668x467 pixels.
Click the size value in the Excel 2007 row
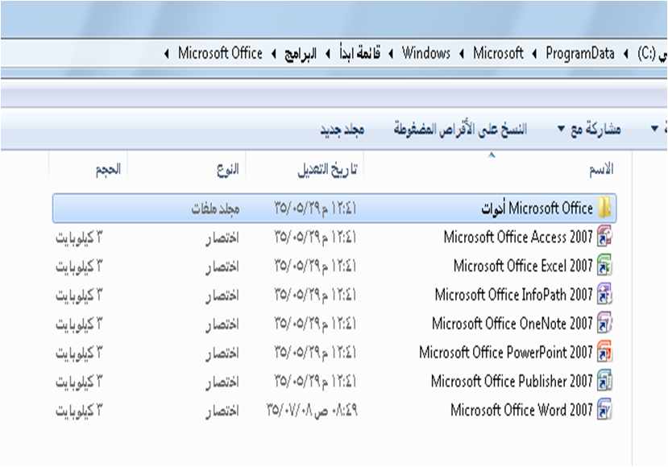(x=79, y=267)
